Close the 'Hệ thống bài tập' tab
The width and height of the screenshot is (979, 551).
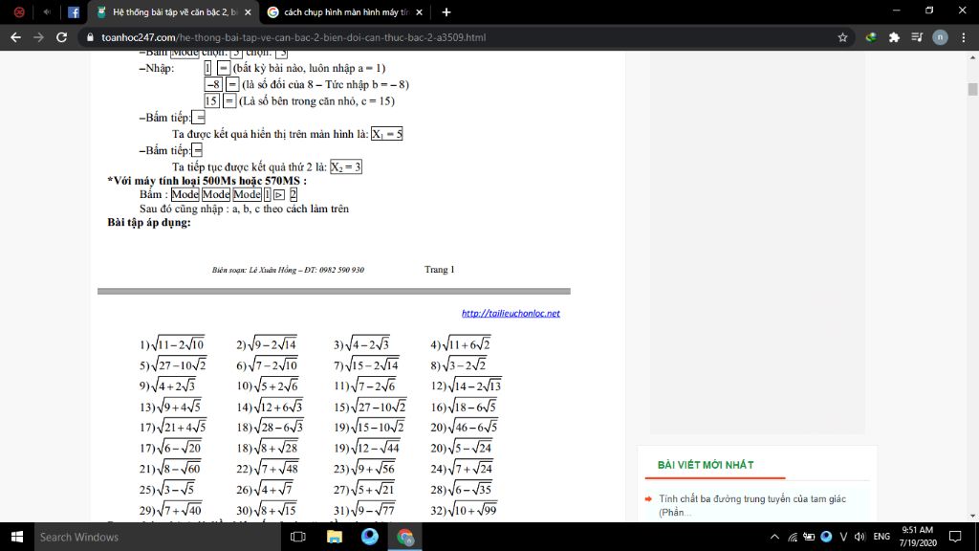click(x=248, y=11)
